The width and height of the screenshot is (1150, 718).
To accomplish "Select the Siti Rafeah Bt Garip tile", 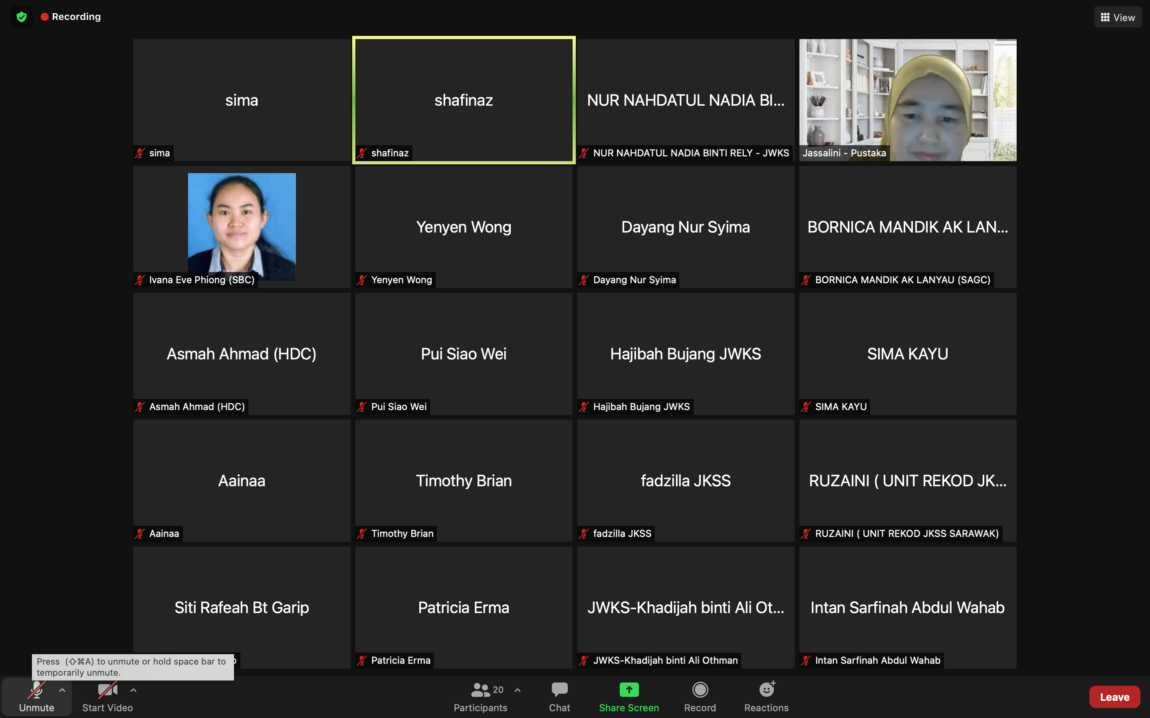I will [242, 607].
